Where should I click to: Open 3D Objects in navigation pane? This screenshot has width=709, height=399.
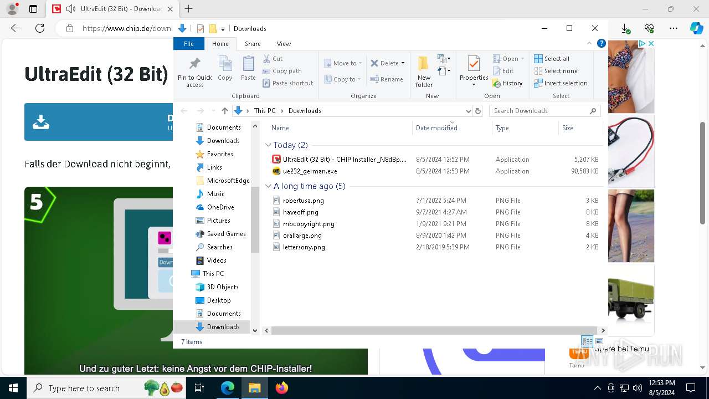(222, 287)
